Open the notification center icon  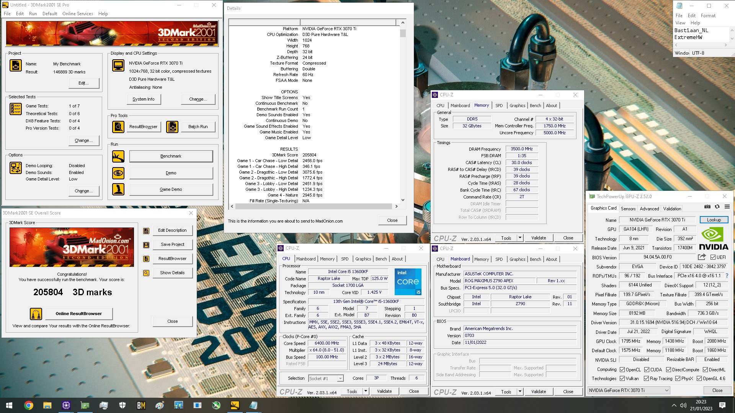tap(722, 405)
